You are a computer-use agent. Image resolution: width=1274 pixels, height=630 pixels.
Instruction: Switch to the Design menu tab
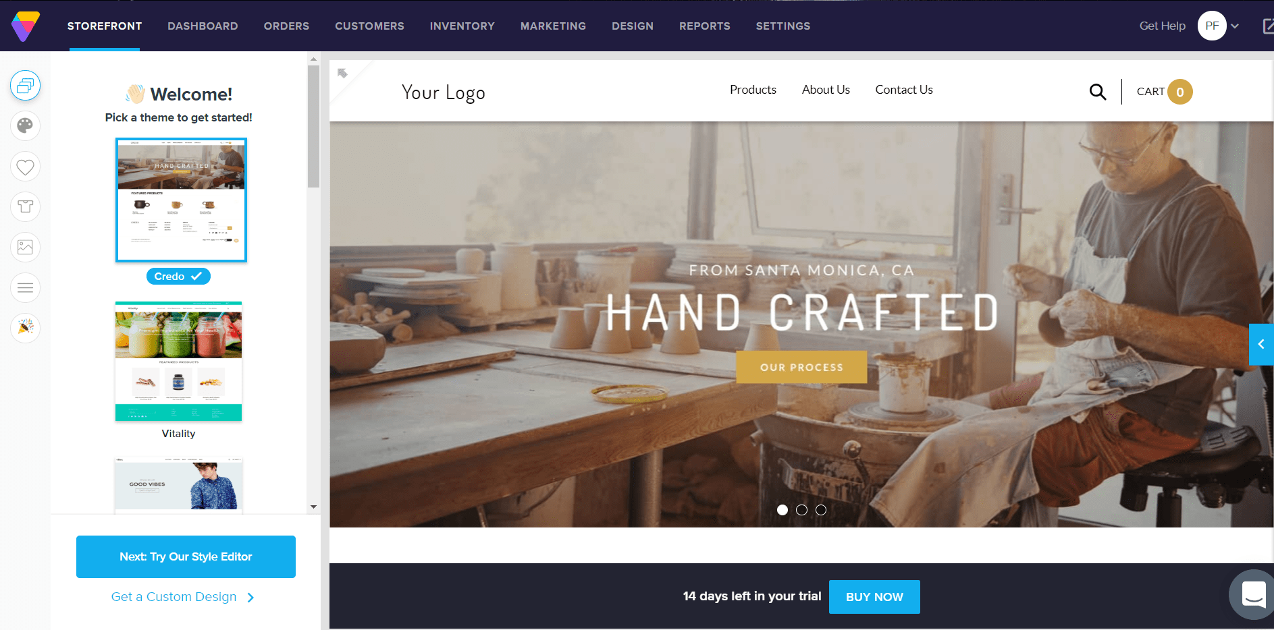click(633, 26)
